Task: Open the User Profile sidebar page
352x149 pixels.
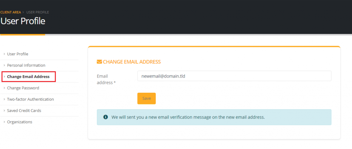Action: [18, 54]
